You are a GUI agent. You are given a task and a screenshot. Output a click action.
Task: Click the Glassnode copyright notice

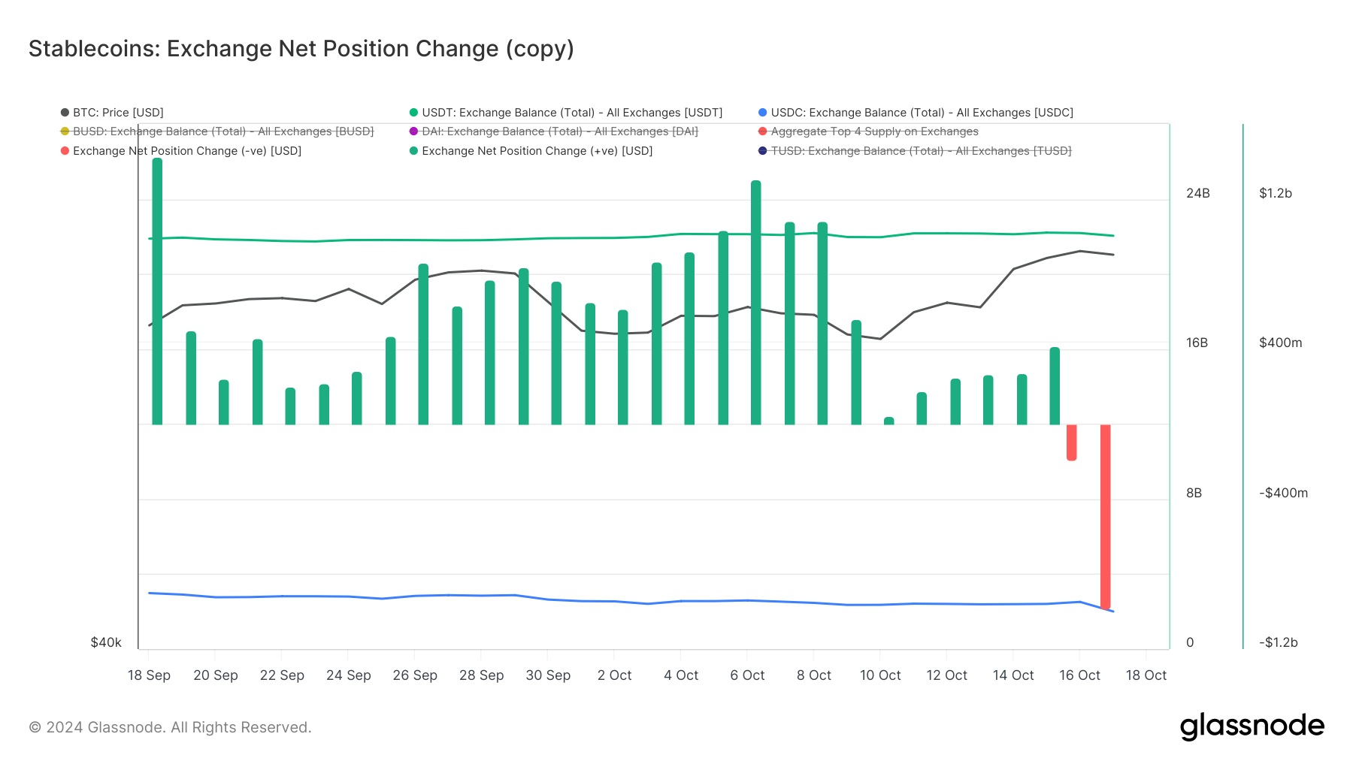pos(170,727)
